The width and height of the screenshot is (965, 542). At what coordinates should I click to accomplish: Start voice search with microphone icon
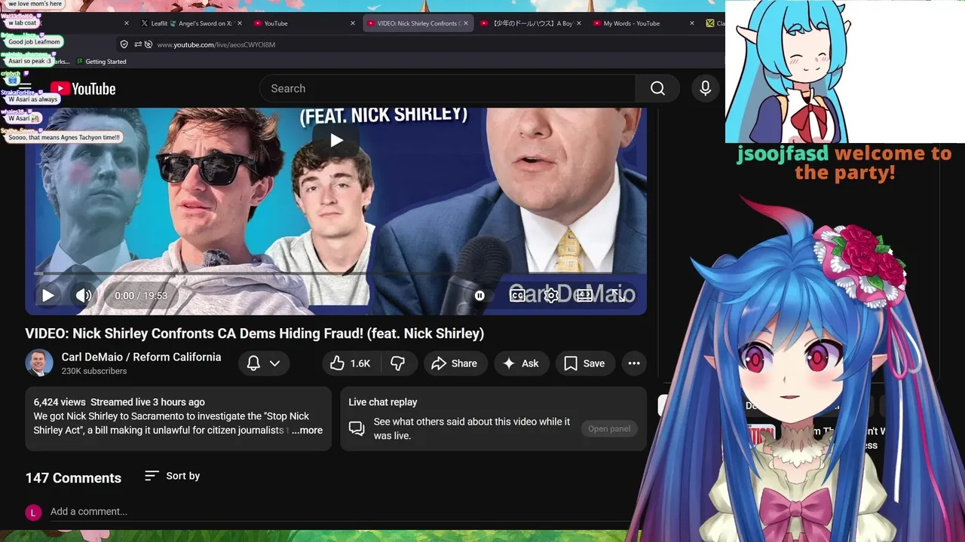tap(705, 89)
